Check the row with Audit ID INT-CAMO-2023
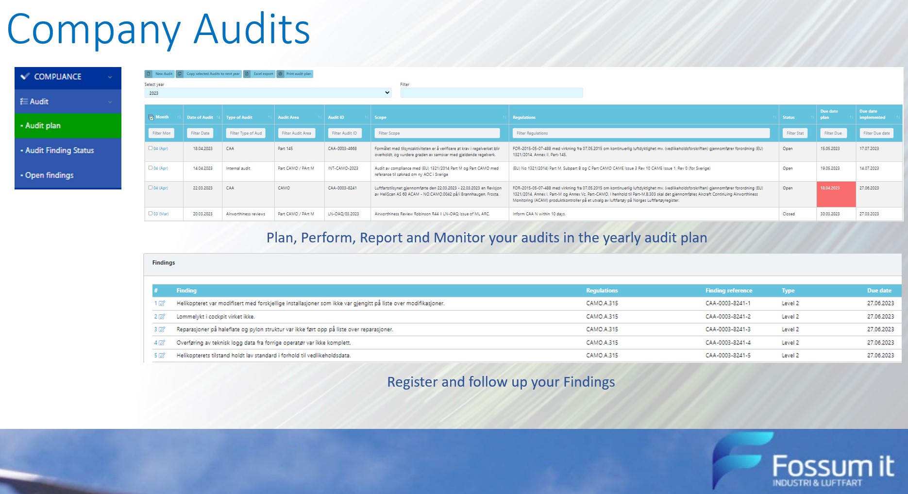Screen dimensions: 908x494 click(x=151, y=168)
